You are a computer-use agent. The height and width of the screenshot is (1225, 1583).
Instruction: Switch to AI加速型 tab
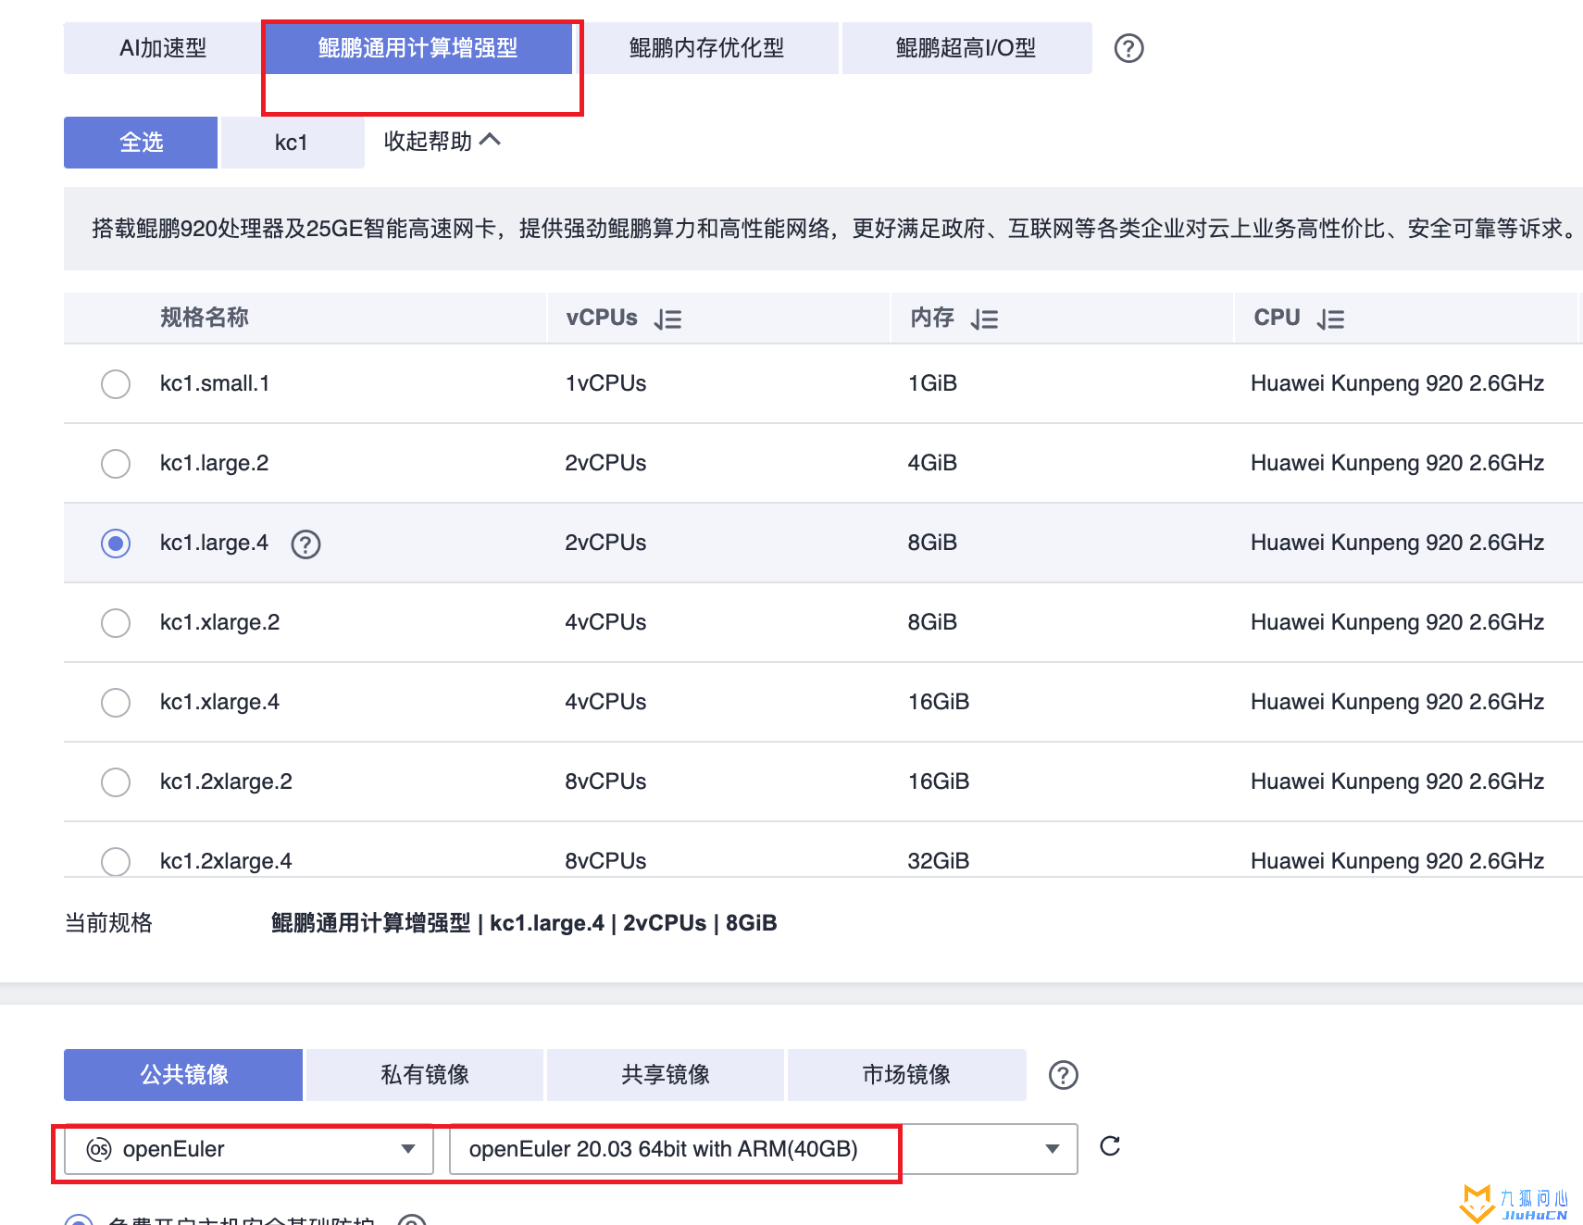pos(163,48)
